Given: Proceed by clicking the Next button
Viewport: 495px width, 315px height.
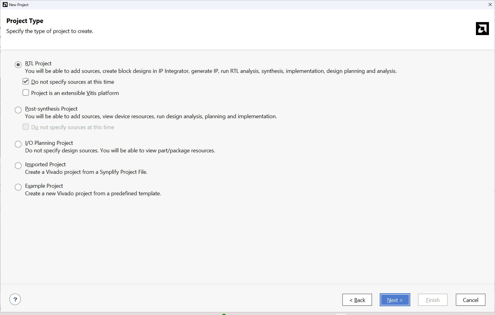Looking at the screenshot, I should coord(395,300).
